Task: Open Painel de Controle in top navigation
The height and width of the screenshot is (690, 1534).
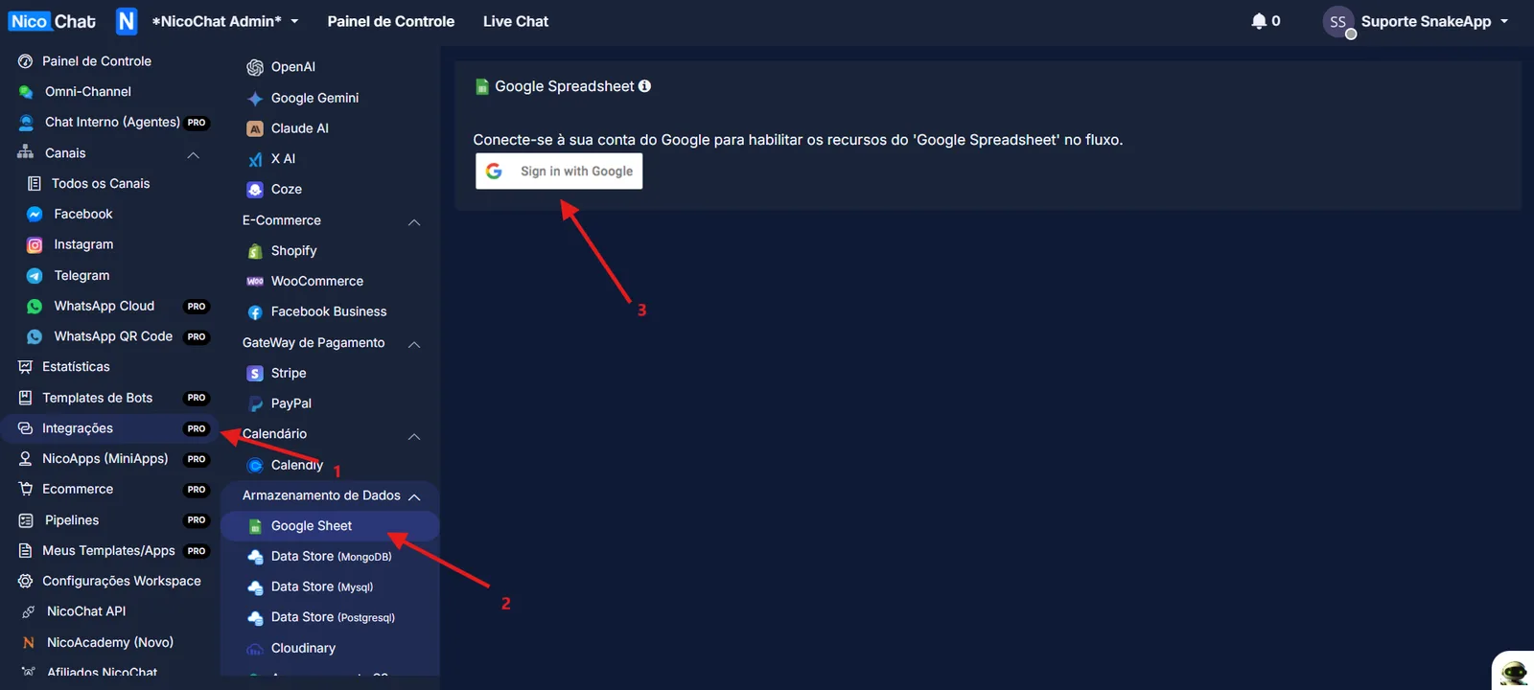Action: (x=391, y=21)
